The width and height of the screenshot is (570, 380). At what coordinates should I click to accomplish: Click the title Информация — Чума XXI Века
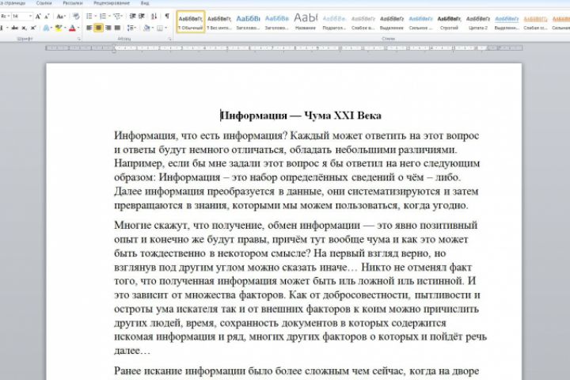[x=301, y=116]
